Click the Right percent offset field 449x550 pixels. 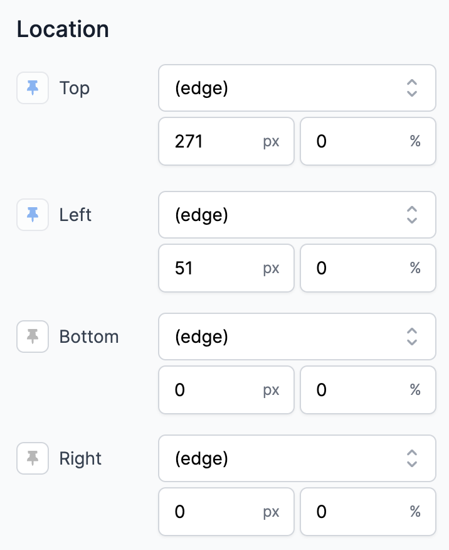click(368, 512)
